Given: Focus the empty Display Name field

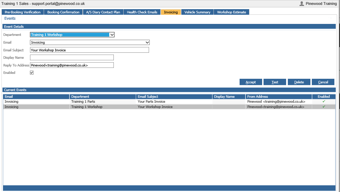Looking at the screenshot, I should click(x=72, y=58).
